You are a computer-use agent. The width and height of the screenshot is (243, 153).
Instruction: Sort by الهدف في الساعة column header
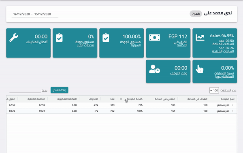tap(197, 99)
